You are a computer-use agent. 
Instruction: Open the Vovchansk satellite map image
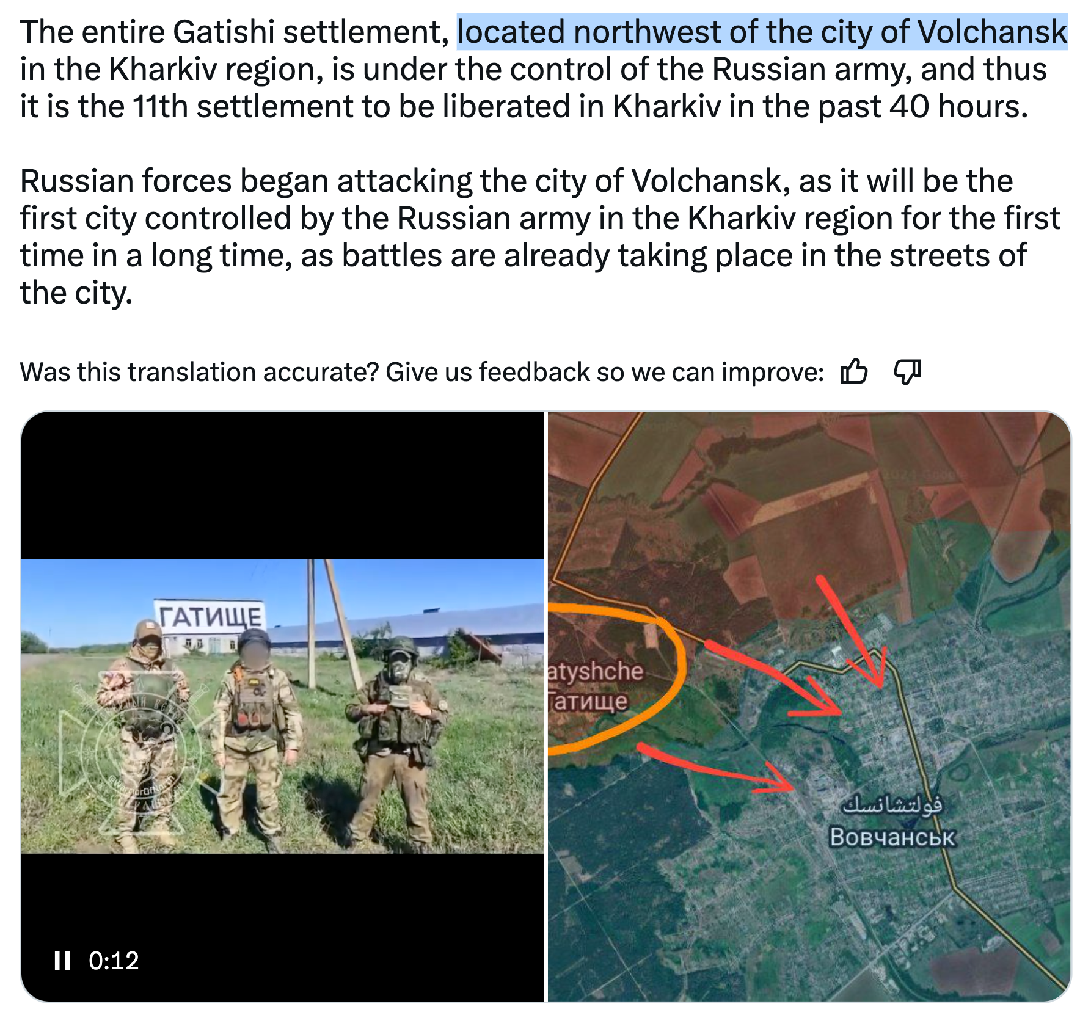[809, 706]
